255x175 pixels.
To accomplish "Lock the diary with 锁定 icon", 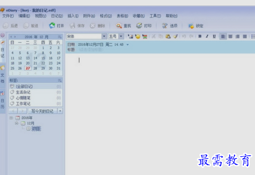I will [196, 26].
